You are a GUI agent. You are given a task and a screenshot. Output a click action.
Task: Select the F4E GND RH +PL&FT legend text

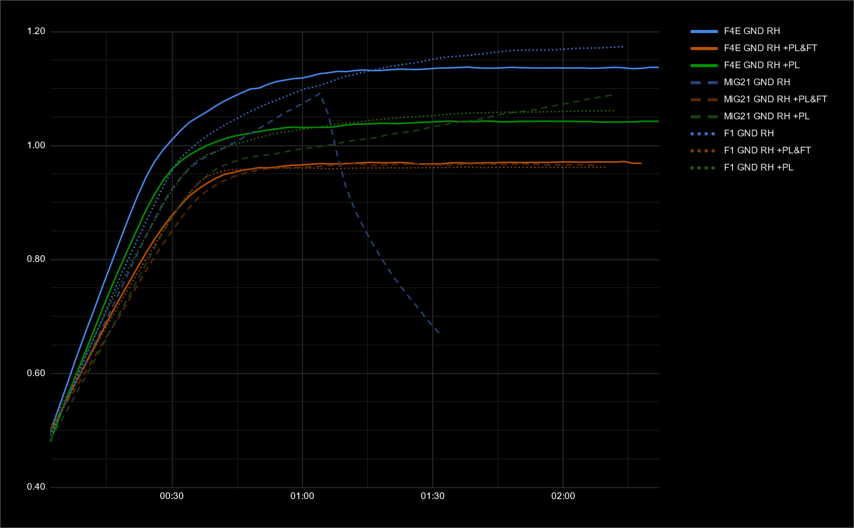point(770,48)
